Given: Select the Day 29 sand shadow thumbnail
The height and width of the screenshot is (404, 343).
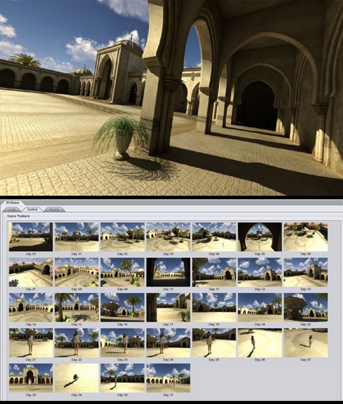Looking at the screenshot, I should click(76, 377).
